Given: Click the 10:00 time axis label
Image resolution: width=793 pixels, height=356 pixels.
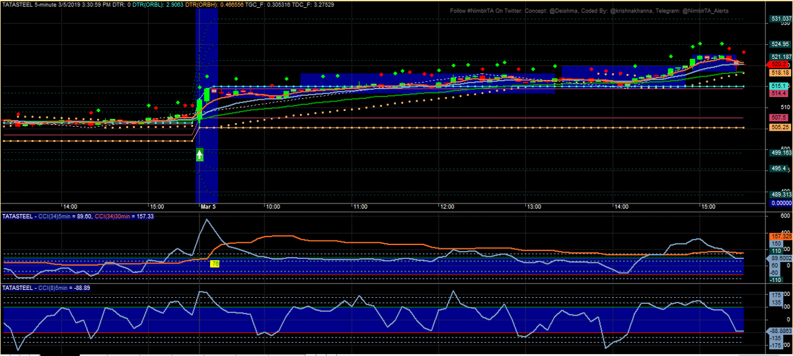Looking at the screenshot, I should (x=272, y=207).
